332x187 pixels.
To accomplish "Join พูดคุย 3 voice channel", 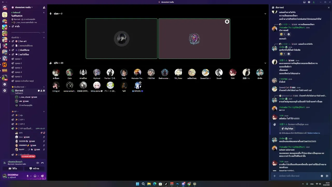I will point(29,68).
